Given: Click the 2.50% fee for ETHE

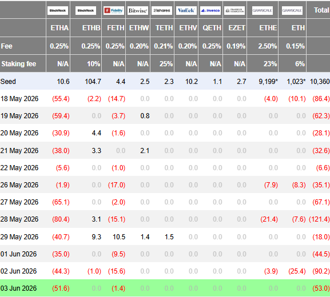Looking at the screenshot, I should [x=268, y=46].
